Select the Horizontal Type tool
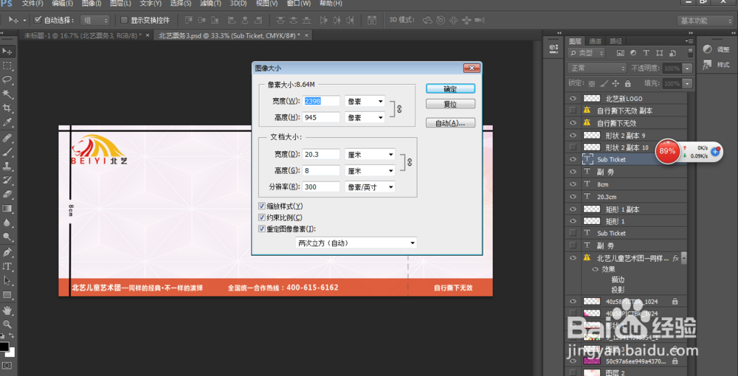Viewport: 738px width, 376px height. (x=7, y=266)
